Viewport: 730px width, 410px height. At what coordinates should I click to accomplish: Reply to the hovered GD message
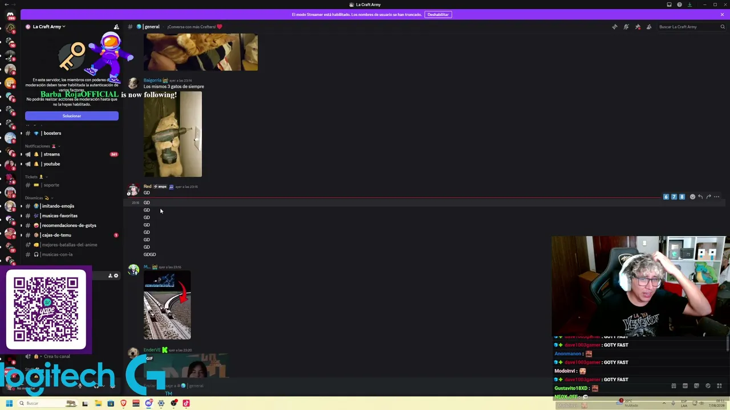[x=700, y=197]
